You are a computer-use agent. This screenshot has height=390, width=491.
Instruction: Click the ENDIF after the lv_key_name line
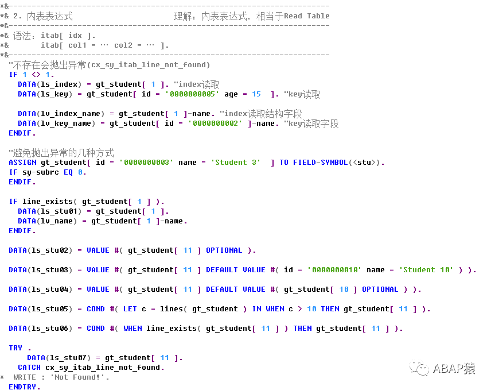(20, 133)
